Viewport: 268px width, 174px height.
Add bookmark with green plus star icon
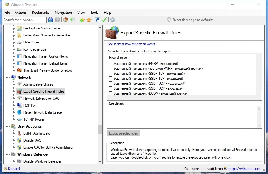click(82, 20)
